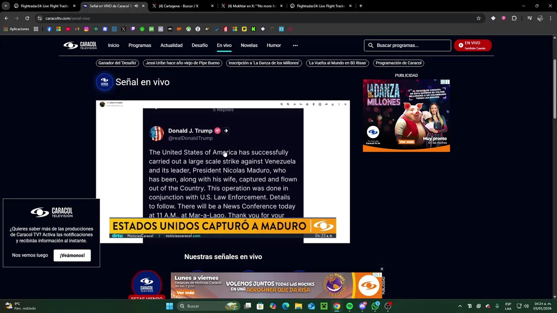Mute the Caracol tab audio icon

[136, 6]
